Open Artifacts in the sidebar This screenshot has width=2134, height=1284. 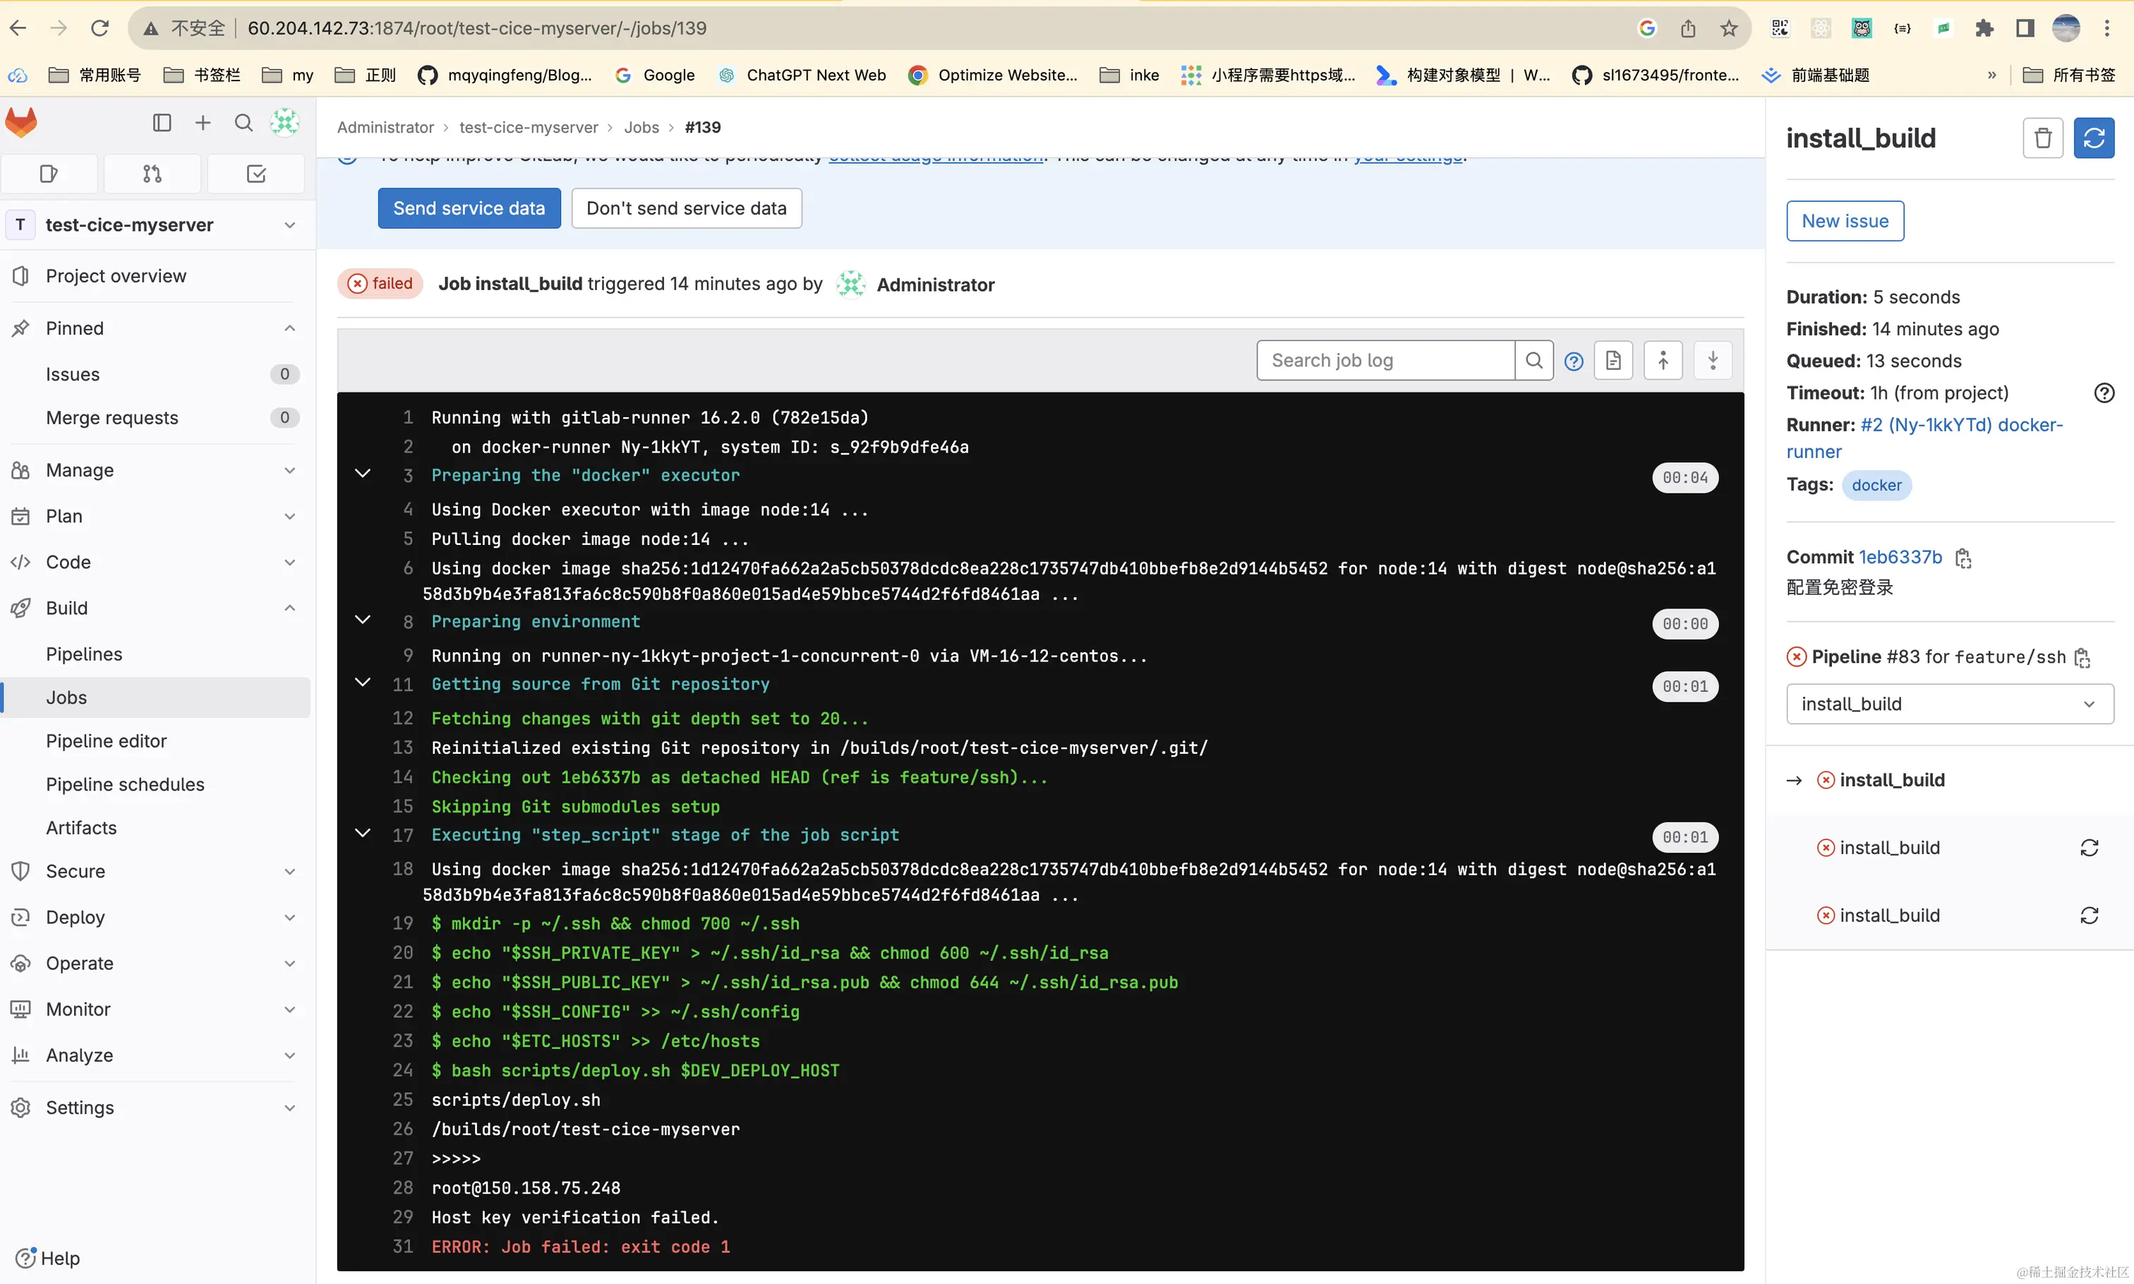click(x=81, y=828)
